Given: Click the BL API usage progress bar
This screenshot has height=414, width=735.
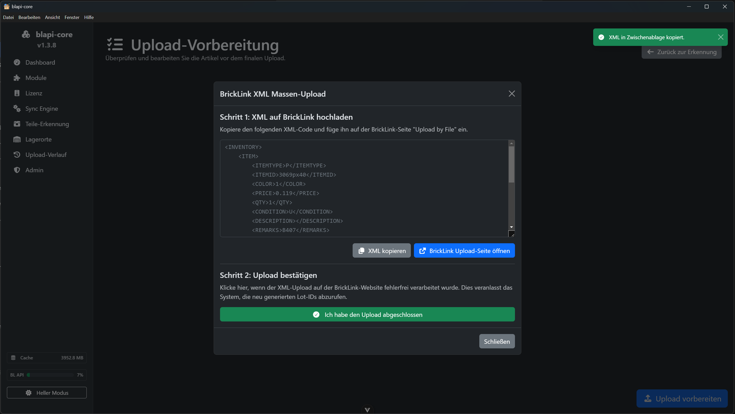Looking at the screenshot, I should 50,375.
